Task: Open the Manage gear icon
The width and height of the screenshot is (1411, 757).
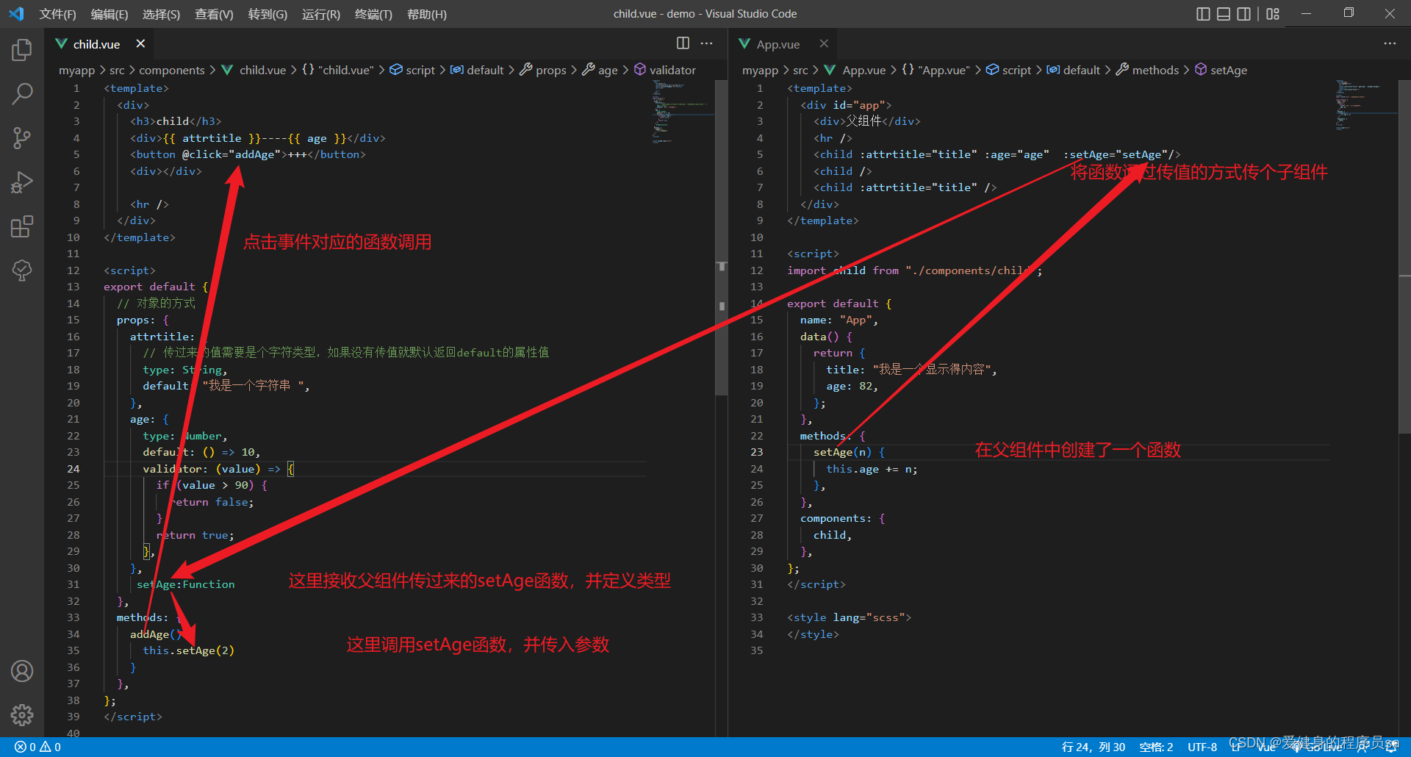Action: coord(22,714)
